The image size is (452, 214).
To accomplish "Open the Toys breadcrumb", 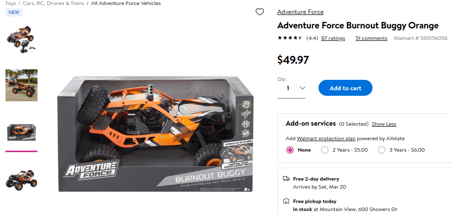I will point(10,3).
